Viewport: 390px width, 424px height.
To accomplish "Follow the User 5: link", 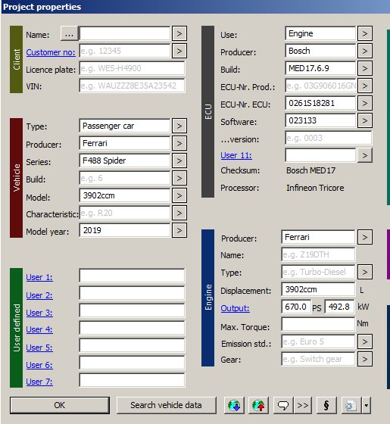I will point(39,348).
